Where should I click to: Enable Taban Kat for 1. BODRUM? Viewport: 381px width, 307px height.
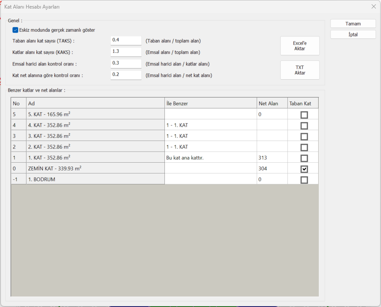[304, 180]
